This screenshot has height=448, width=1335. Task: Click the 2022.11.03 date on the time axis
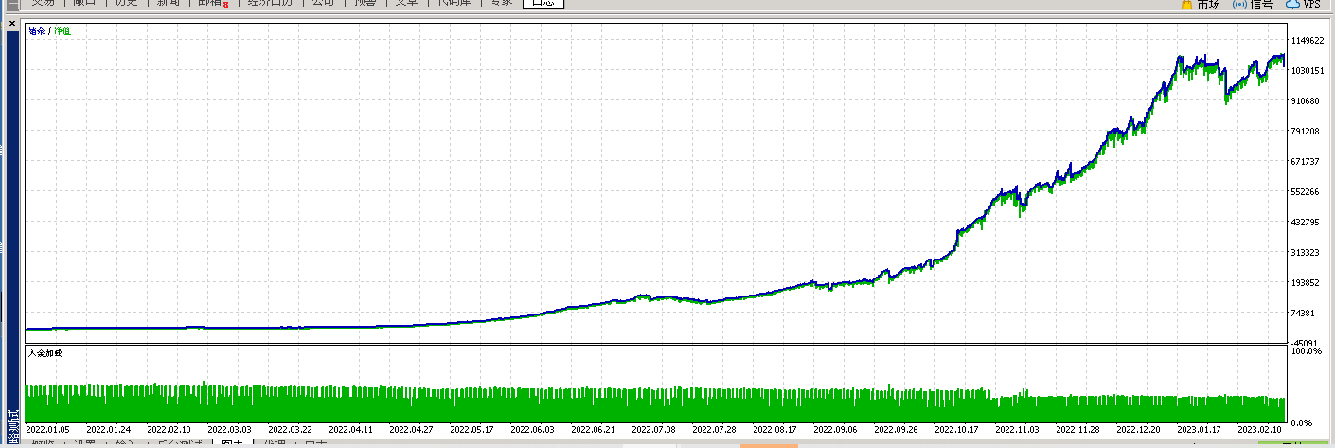[1017, 429]
